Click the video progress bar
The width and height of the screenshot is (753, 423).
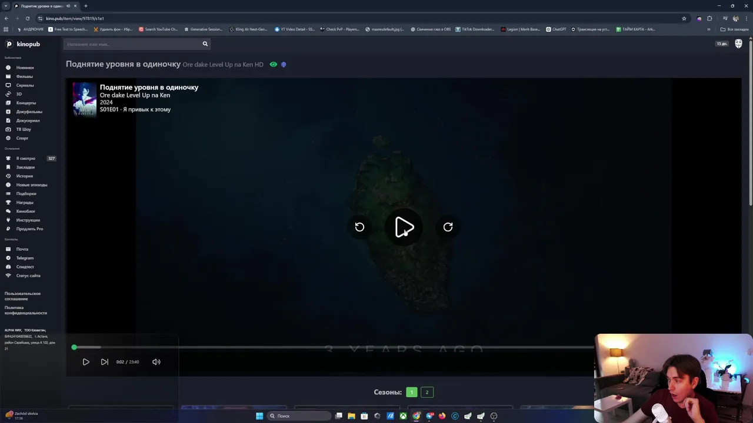[x=334, y=347]
